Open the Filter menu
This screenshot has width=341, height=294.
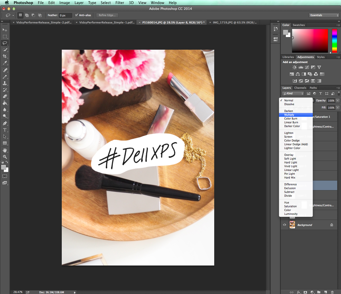click(120, 3)
